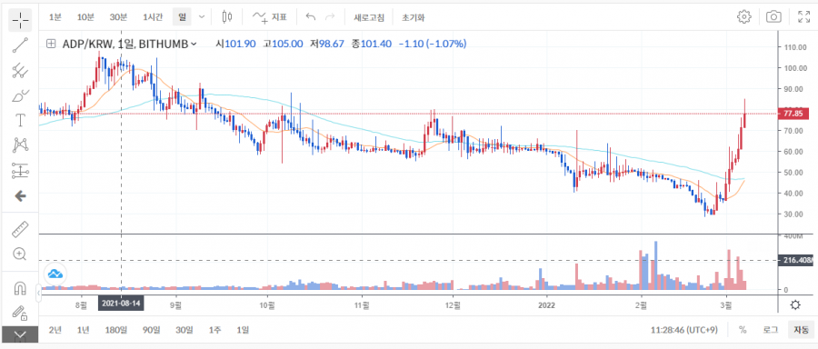Open chart settings gear icon
Image resolution: width=818 pixels, height=349 pixels.
click(743, 16)
